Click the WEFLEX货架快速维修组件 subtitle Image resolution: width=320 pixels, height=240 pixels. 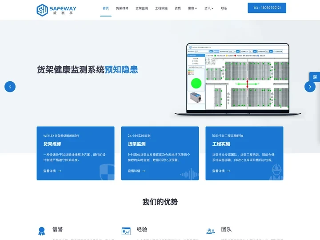(x=61, y=136)
